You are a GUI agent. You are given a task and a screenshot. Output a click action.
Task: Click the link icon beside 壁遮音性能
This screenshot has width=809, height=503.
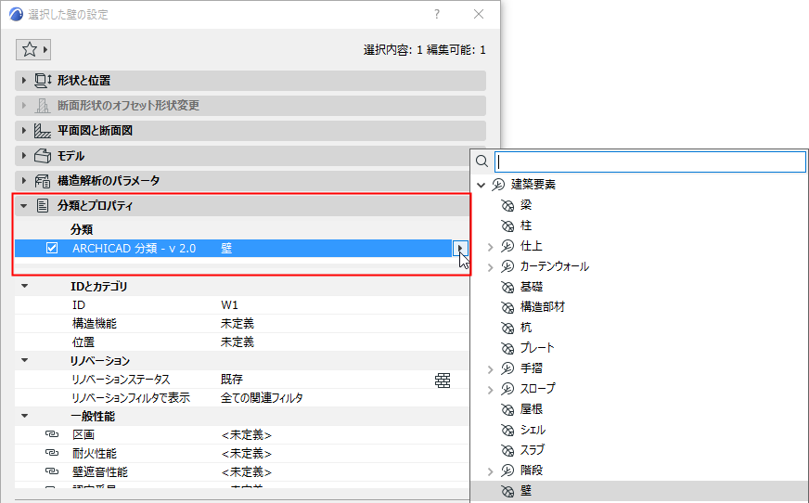(52, 471)
